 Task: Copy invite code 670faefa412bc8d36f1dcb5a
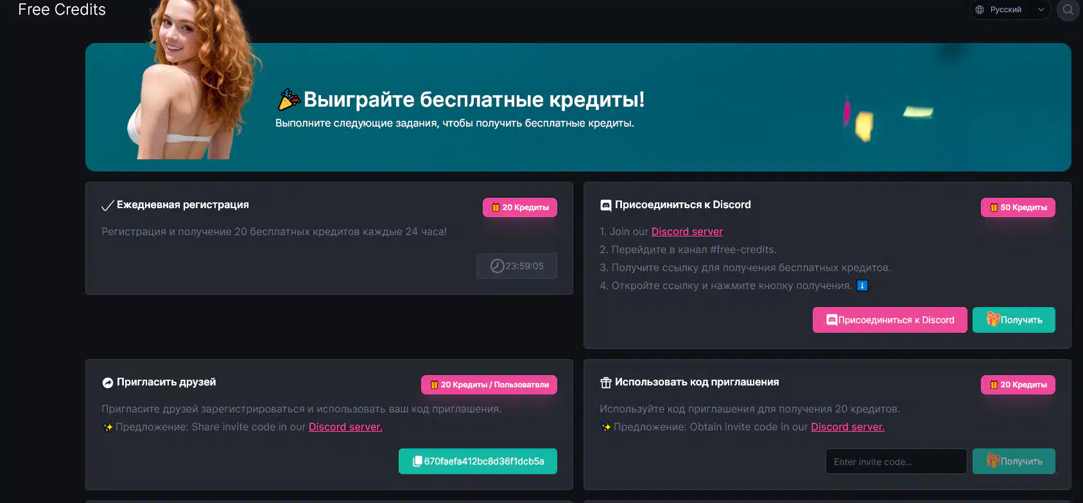click(x=478, y=461)
